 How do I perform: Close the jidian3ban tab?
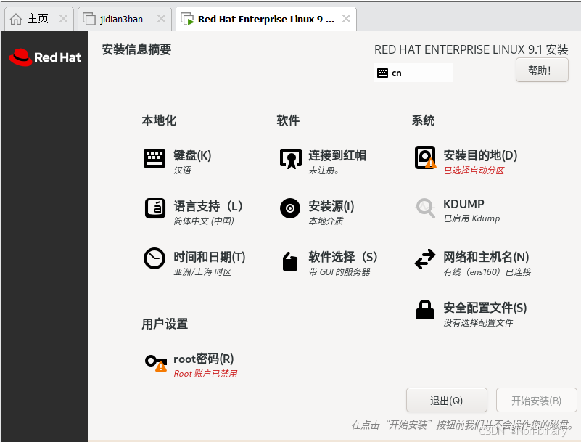coord(161,19)
